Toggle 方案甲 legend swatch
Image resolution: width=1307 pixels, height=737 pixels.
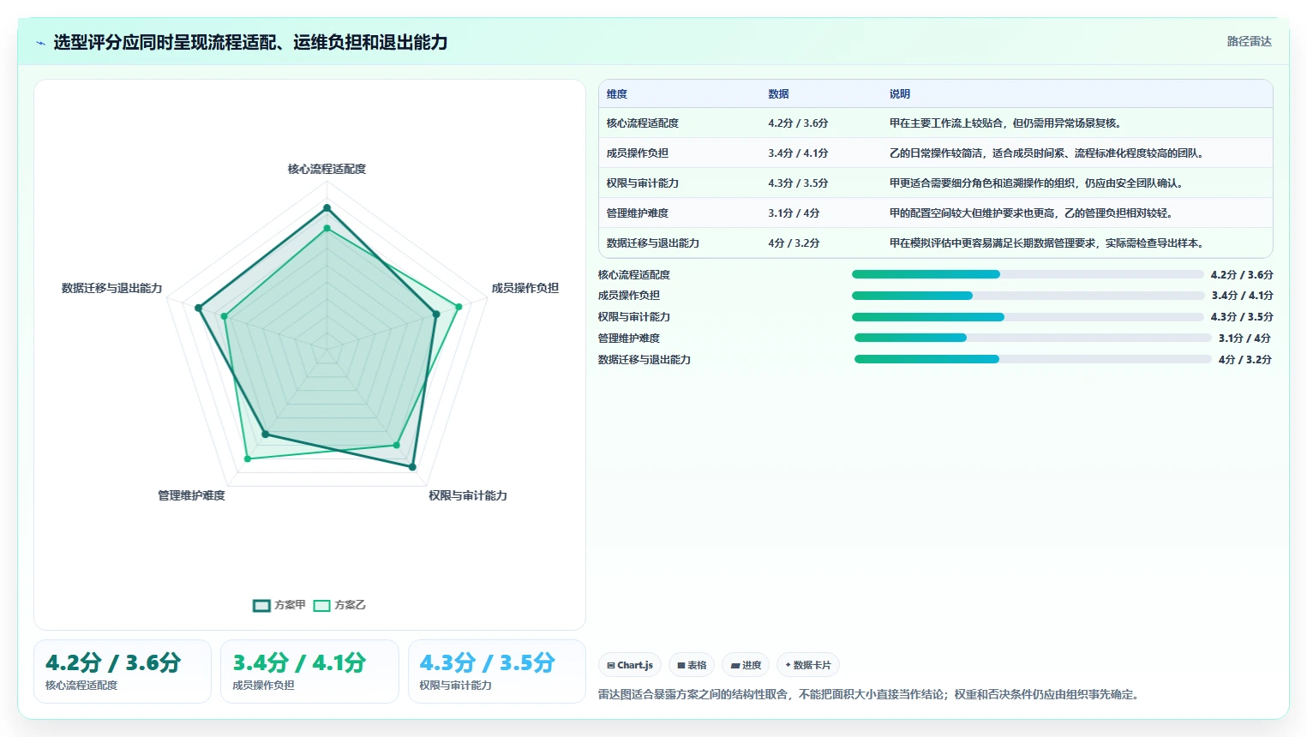[x=261, y=606]
